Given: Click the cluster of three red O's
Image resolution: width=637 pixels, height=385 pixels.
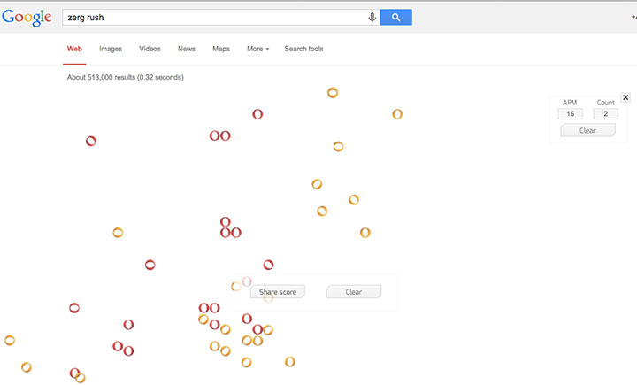Looking at the screenshot, I should coord(230,227).
